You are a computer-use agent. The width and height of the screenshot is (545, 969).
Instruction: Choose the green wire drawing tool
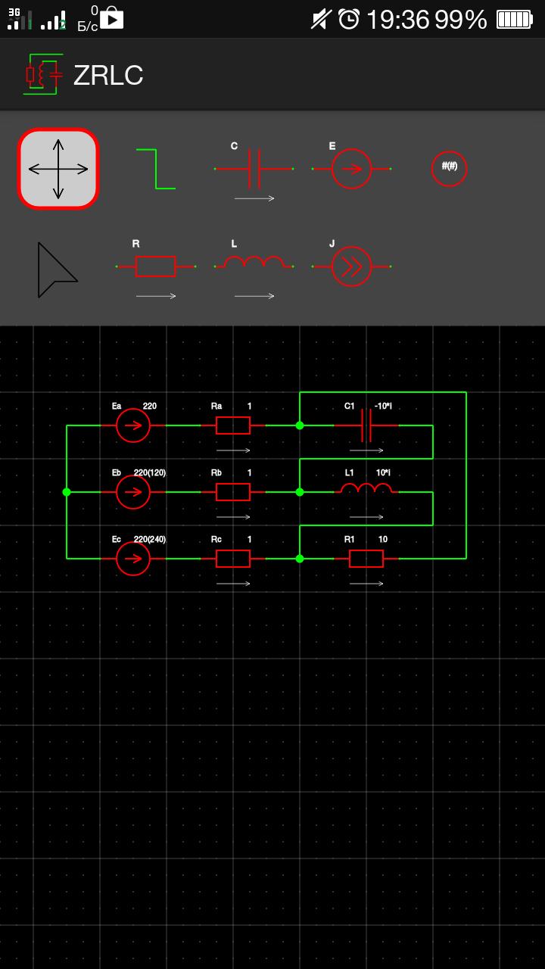click(x=156, y=169)
